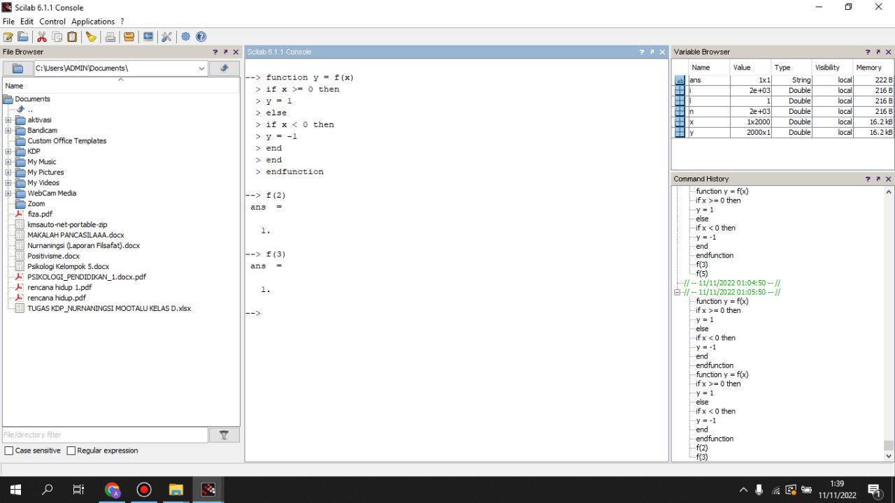Open help for Scilab Console panel

point(642,52)
